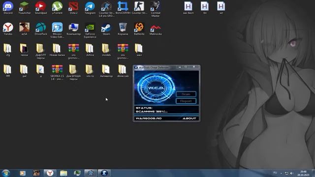Open the Yandex browser desktop icon
This screenshot has height=177, width=315.
point(8,29)
